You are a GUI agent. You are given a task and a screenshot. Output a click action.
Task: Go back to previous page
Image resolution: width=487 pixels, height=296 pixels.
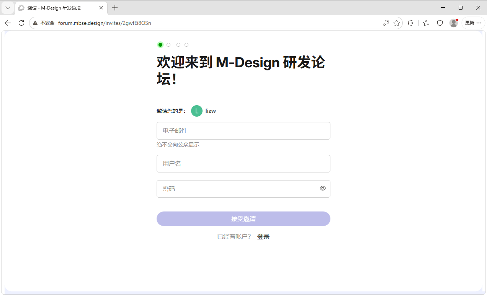coord(8,23)
